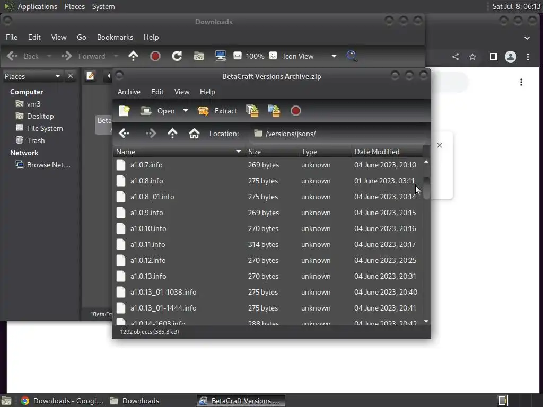
Task: Zoom in in file manager
Action: coord(273,56)
